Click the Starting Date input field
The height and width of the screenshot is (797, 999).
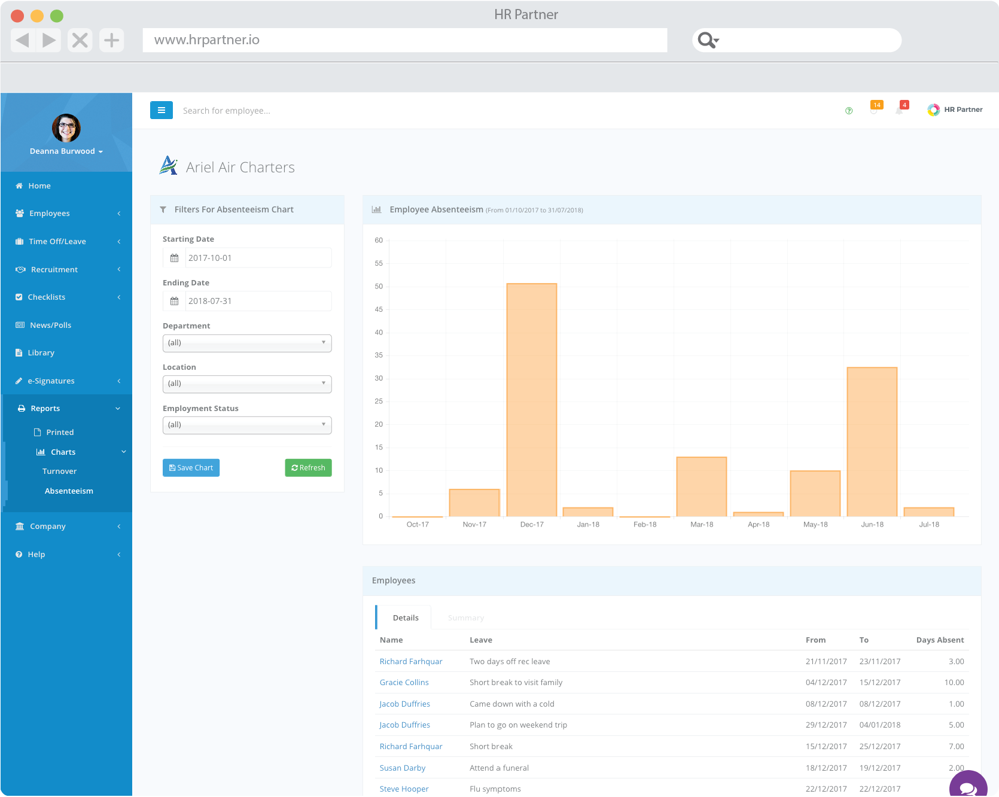click(258, 258)
